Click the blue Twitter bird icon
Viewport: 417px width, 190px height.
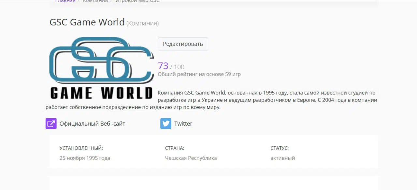pyautogui.click(x=166, y=124)
